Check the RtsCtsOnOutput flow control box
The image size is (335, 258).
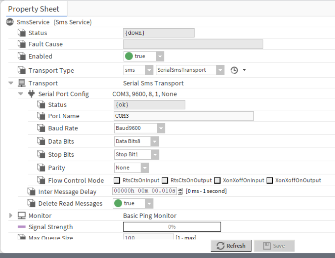165,180
